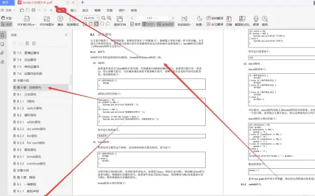Expand all bookmarks icon in 书签 panel
The height and width of the screenshot is (196, 315).
click(27, 43)
